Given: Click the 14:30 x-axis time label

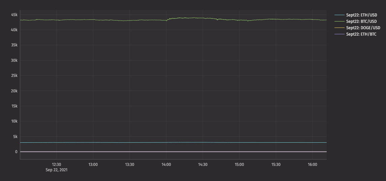Looking at the screenshot, I should [203, 165].
